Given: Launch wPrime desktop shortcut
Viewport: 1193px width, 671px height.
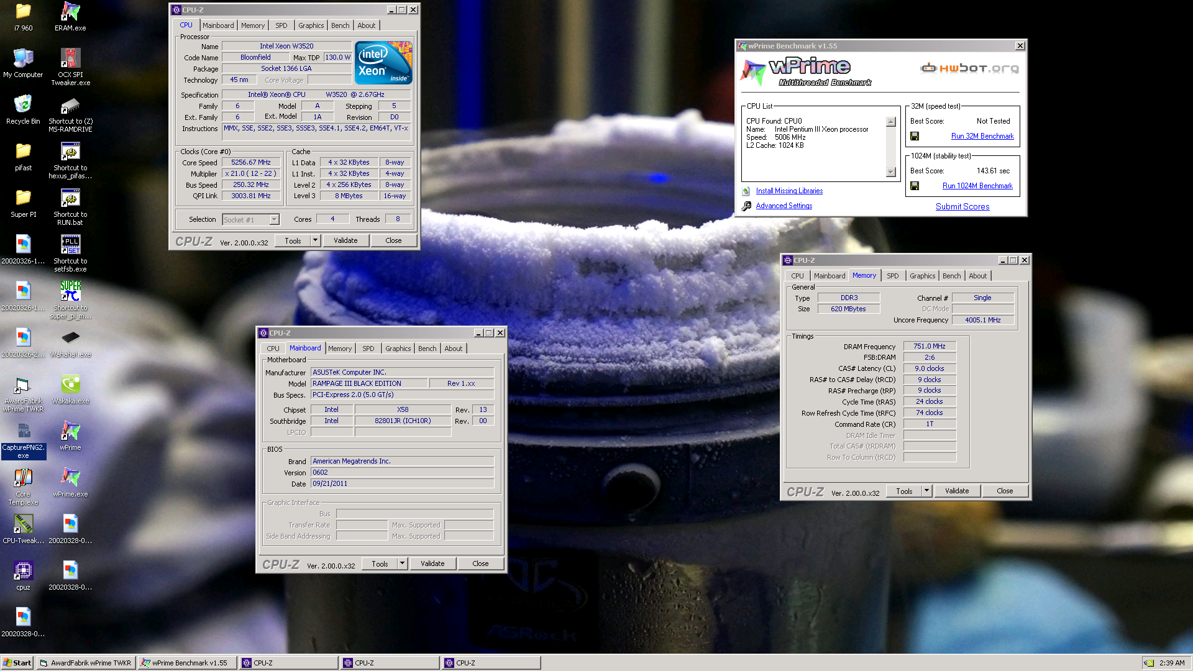Looking at the screenshot, I should pyautogui.click(x=70, y=431).
